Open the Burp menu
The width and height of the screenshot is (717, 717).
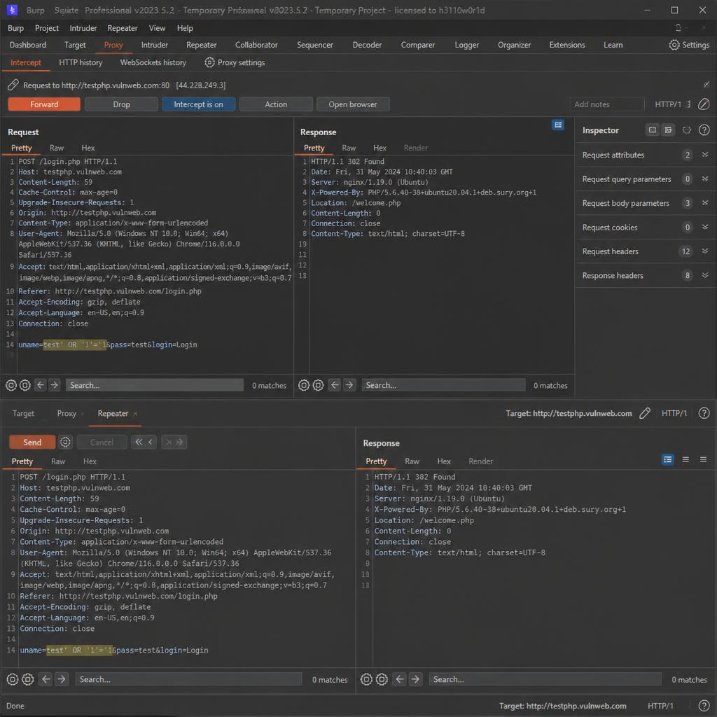tap(15, 28)
